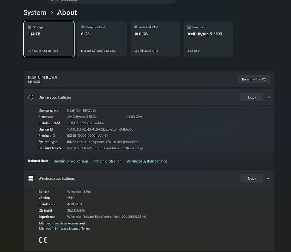This screenshot has width=291, height=252.
Task: Select the Device ID value 1843C3BF-8549
Action: pos(100,129)
